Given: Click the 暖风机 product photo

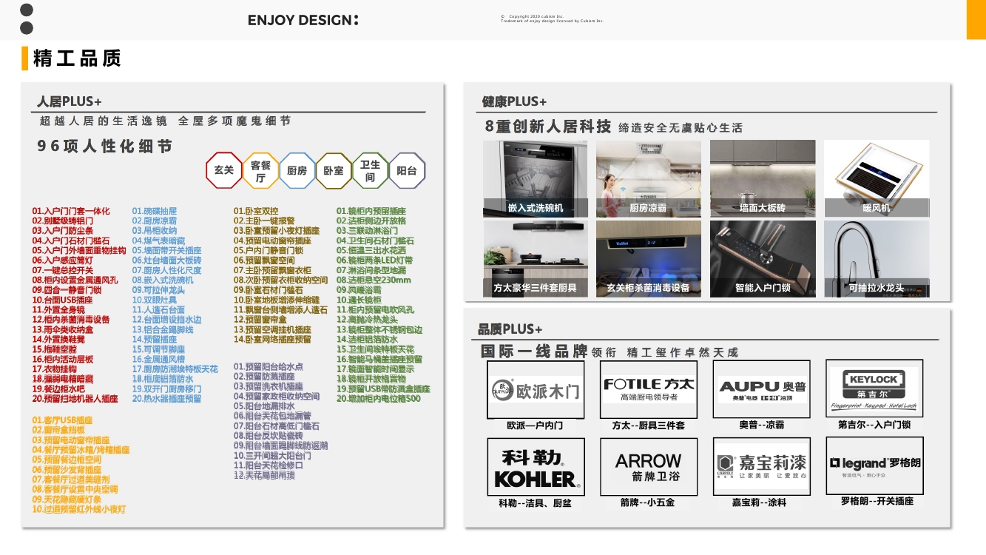Looking at the screenshot, I should [x=877, y=178].
